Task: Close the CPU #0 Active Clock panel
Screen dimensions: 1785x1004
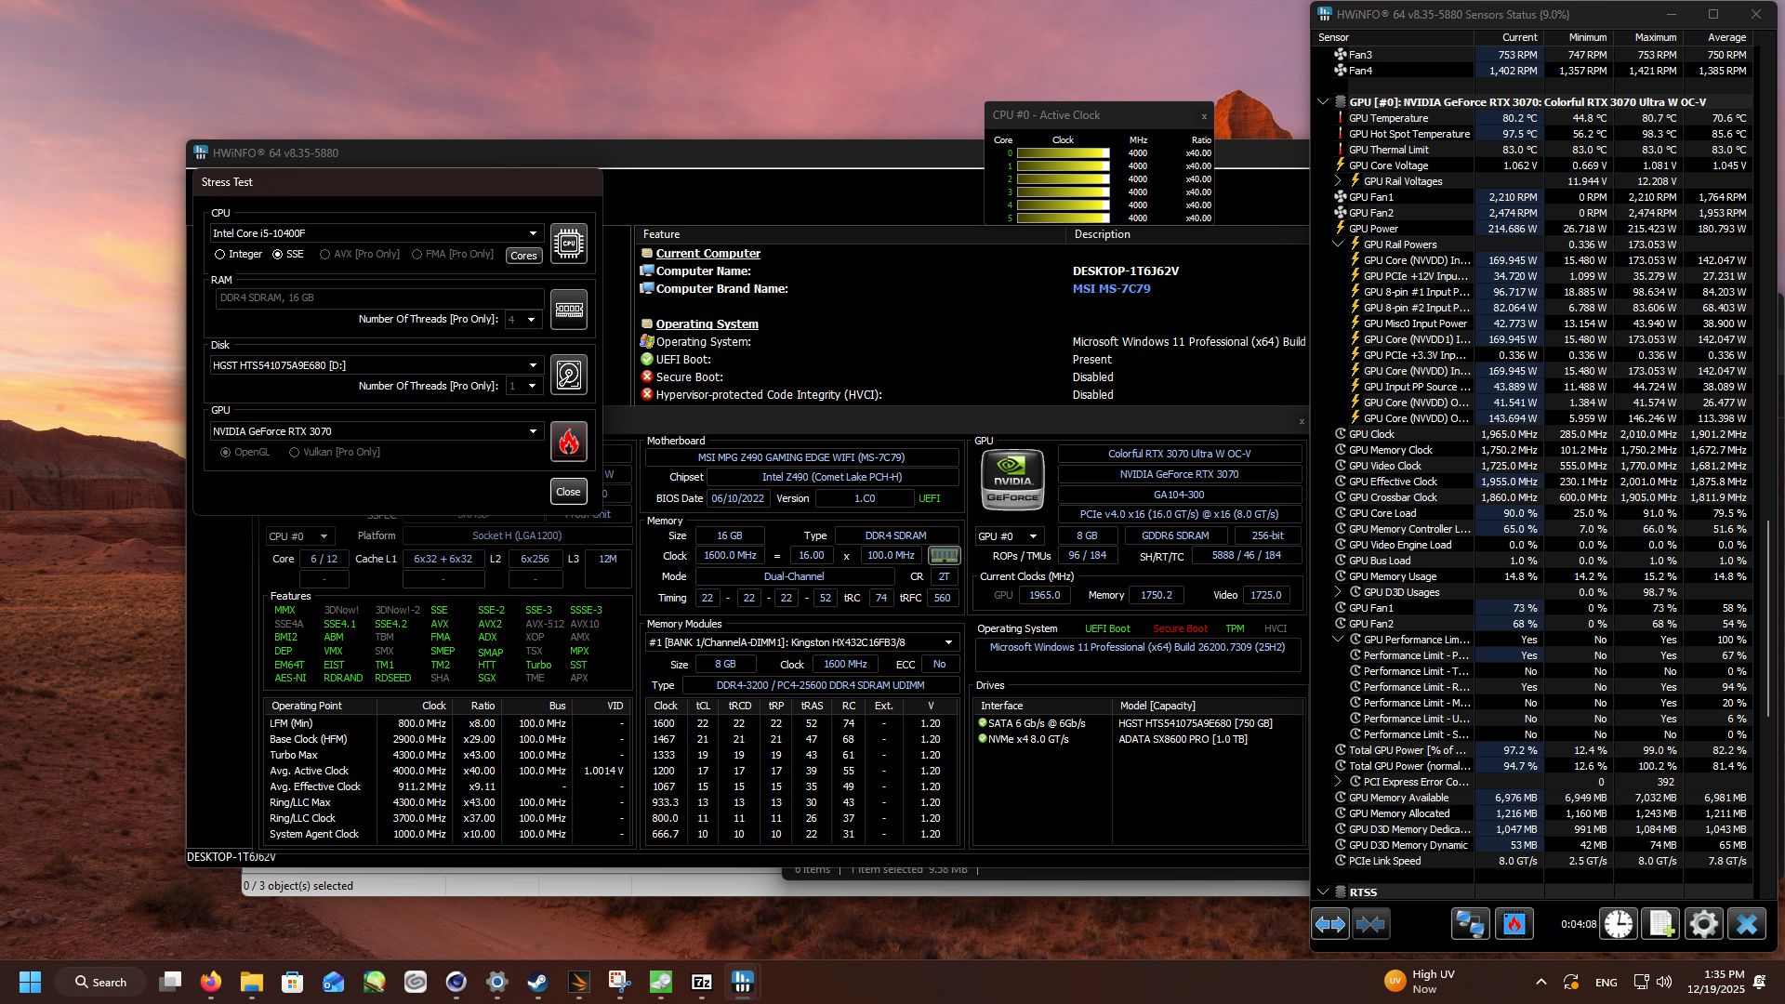Action: (x=1204, y=116)
